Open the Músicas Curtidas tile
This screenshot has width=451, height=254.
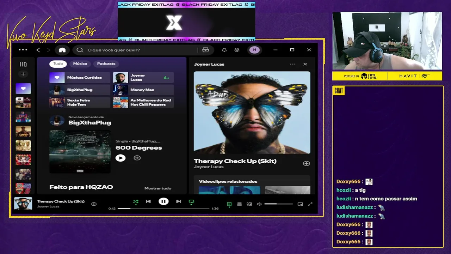80,78
